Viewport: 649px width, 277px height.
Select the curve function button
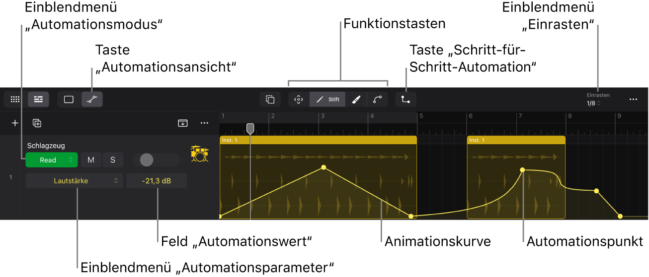coord(378,99)
